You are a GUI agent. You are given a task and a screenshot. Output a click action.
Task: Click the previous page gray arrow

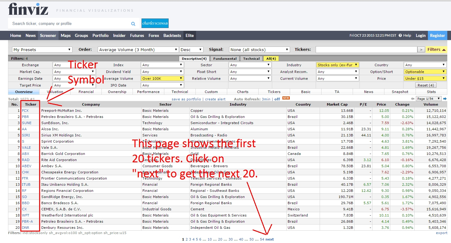tap(413, 99)
